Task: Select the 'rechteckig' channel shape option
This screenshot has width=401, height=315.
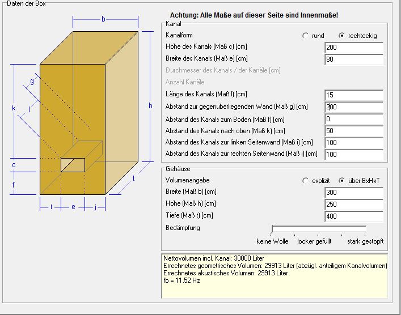Action: pos(341,36)
